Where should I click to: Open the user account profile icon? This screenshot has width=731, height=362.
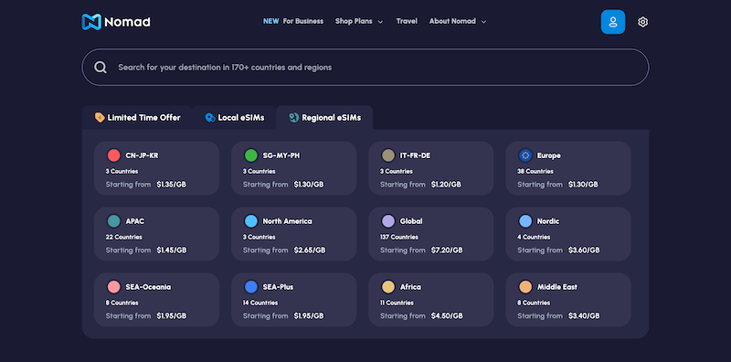point(612,22)
